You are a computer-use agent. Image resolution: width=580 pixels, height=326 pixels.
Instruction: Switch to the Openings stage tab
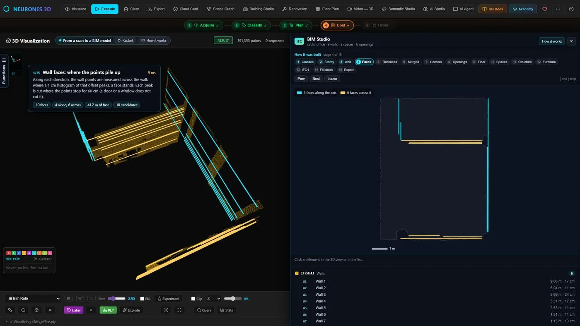(x=457, y=62)
